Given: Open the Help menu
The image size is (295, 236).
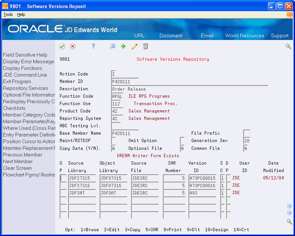Looking at the screenshot, I should 21,14.
